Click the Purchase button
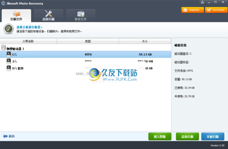The image size is (228, 149). coord(216,10)
